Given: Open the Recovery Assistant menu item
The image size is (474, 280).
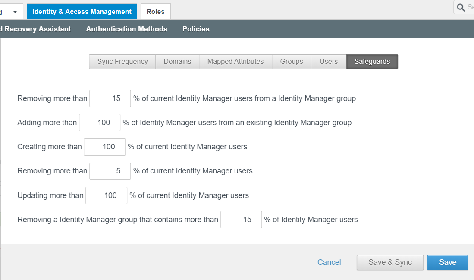Looking at the screenshot, I should (37, 29).
